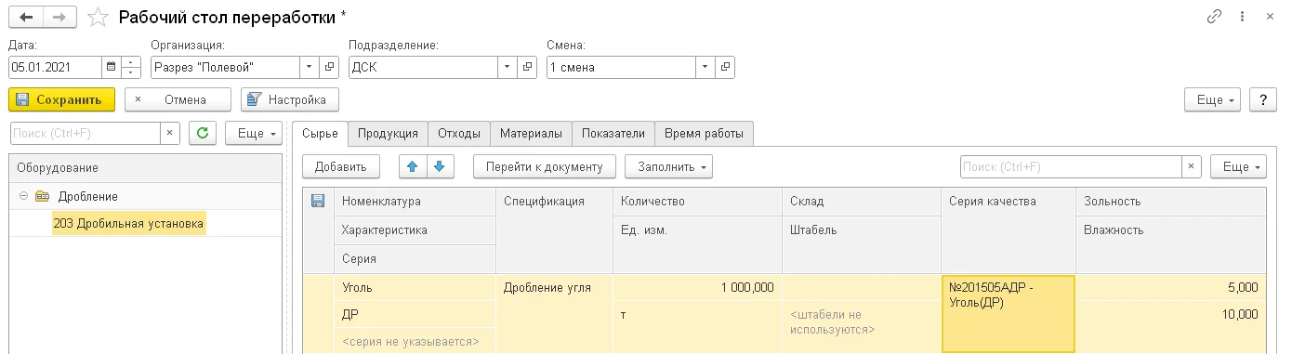Click the штабели не используются cell
This screenshot has height=354, width=1292.
[x=862, y=322]
